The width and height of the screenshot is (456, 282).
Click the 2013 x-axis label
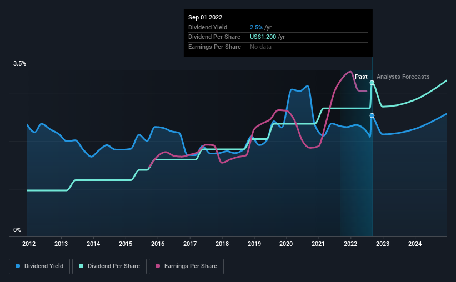point(61,244)
